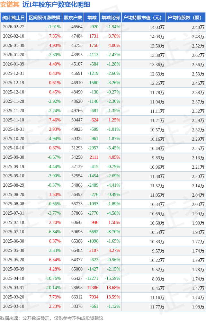Select the 2025-12-31 row date
206x321 pixels.
13,74
